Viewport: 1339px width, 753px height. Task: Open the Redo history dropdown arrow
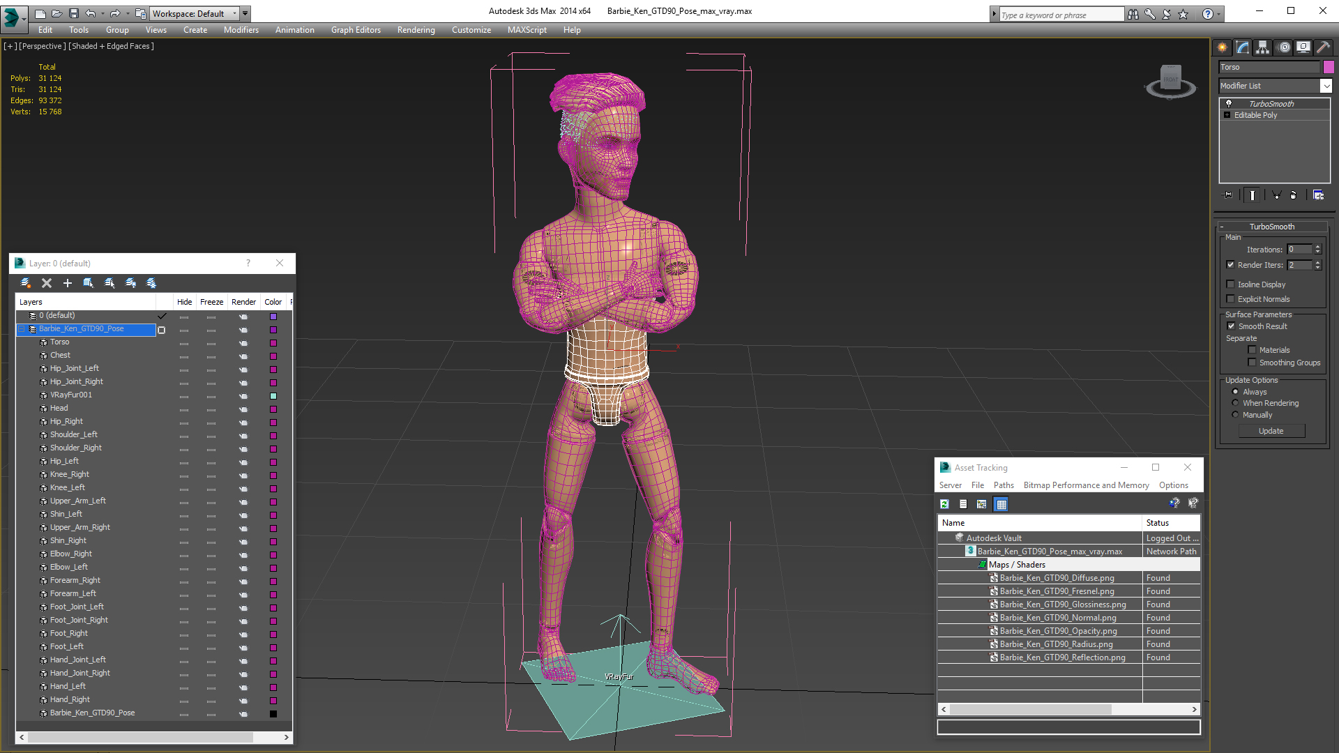click(x=128, y=13)
